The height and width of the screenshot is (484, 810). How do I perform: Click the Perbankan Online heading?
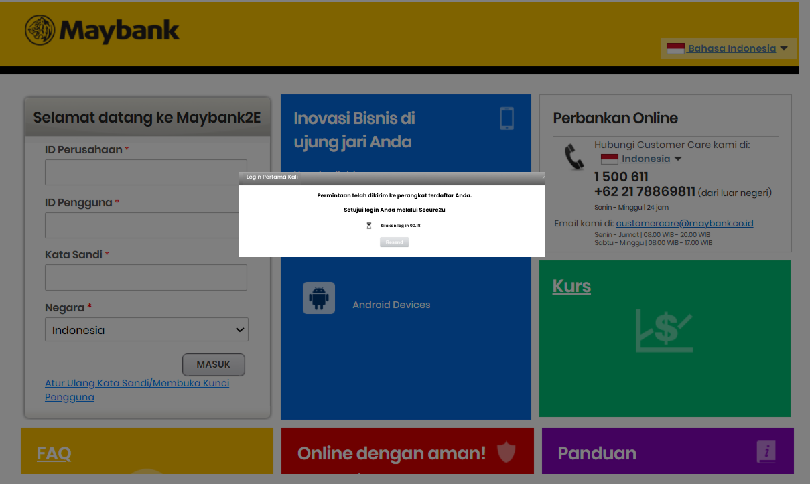(615, 118)
